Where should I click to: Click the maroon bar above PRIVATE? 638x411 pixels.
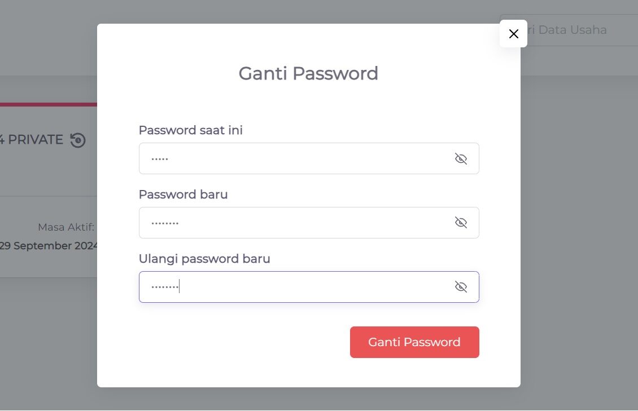[x=48, y=104]
